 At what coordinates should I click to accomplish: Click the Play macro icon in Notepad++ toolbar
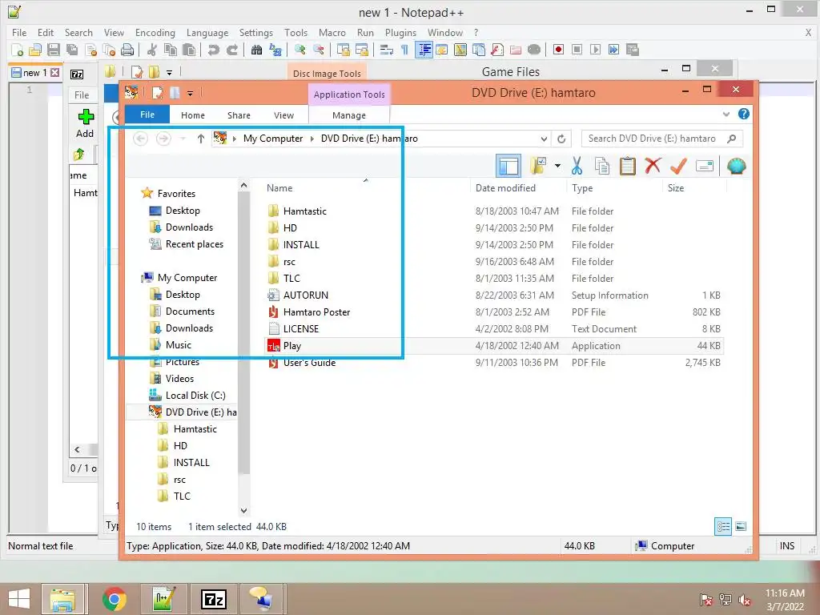click(595, 50)
